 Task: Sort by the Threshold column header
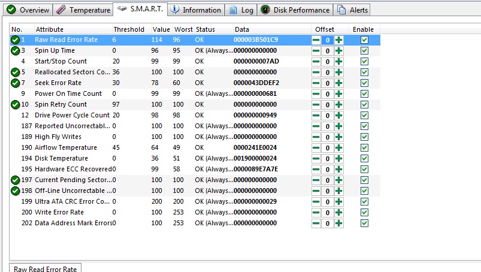point(132,29)
